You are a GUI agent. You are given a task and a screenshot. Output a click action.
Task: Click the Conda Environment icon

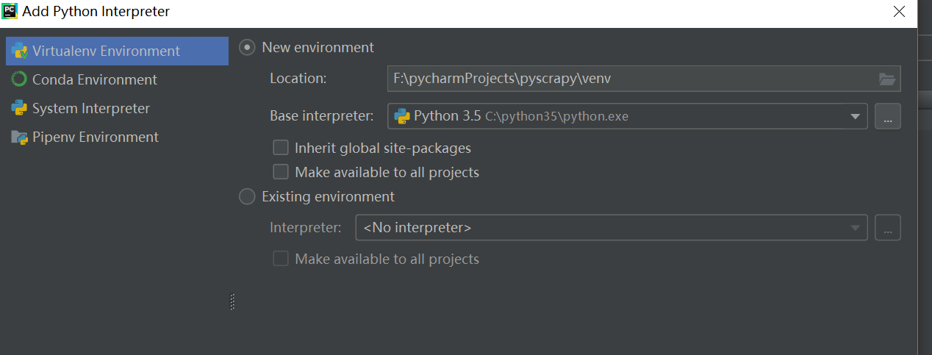pos(19,79)
